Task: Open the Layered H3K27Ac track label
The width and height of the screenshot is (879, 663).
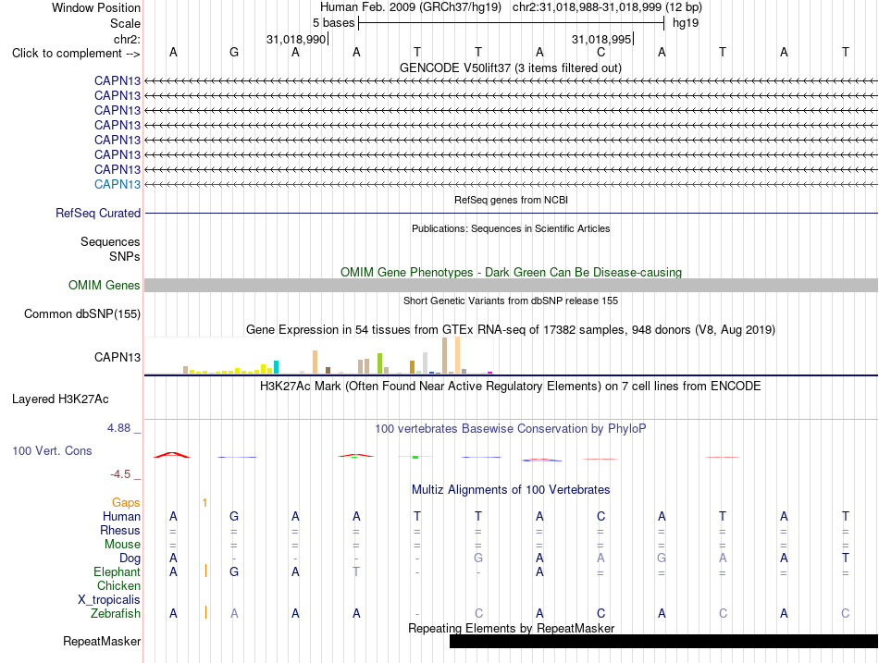Action: (x=60, y=399)
